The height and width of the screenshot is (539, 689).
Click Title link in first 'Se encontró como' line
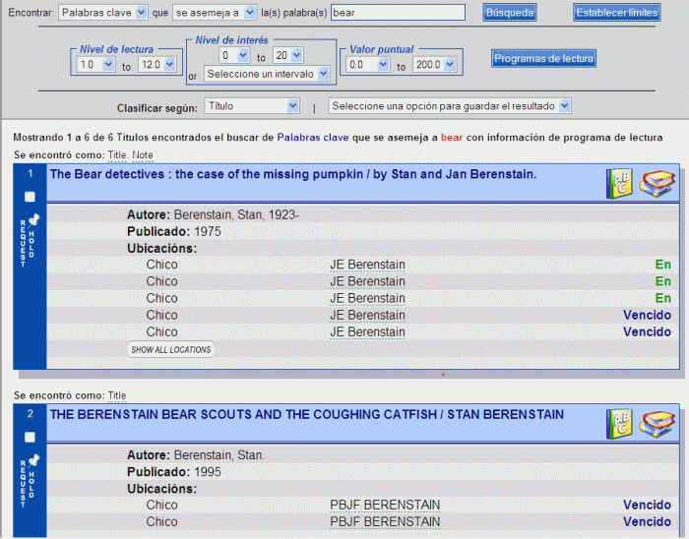coord(117,155)
